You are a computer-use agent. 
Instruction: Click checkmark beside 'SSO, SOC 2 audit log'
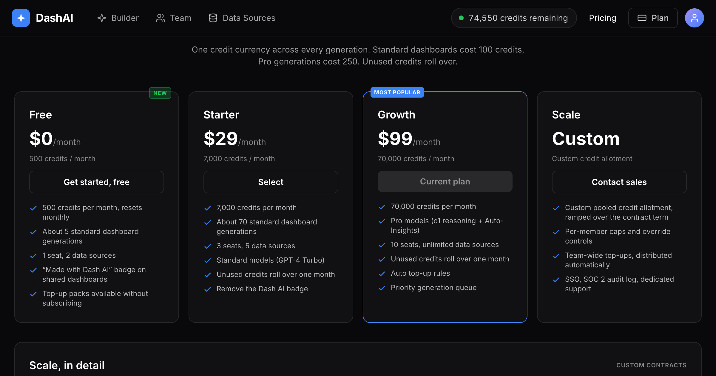click(x=556, y=280)
